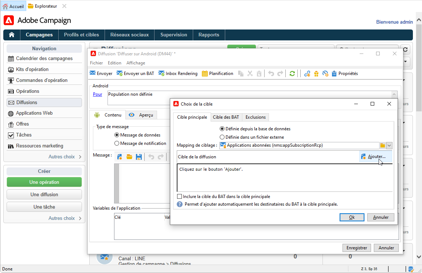
Task: Click Annuler in the Diffusion window
Action: [386, 248]
